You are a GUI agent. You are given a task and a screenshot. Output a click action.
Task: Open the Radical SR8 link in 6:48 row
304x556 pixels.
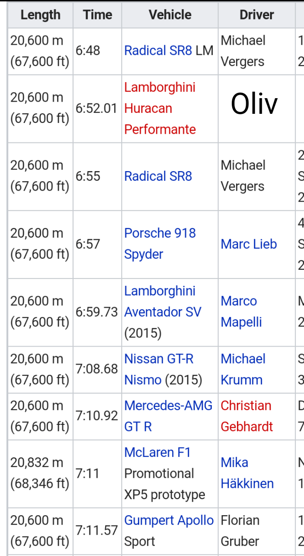158,51
